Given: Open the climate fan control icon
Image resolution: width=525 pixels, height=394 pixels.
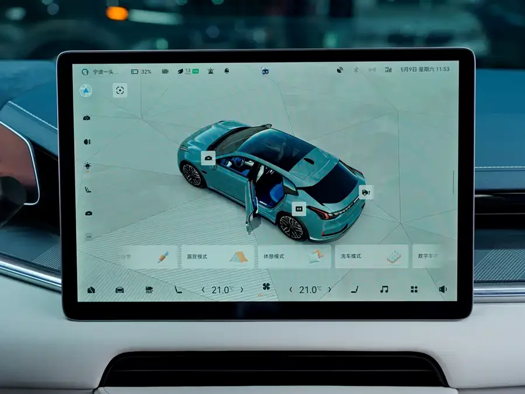Looking at the screenshot, I should click(x=266, y=287).
